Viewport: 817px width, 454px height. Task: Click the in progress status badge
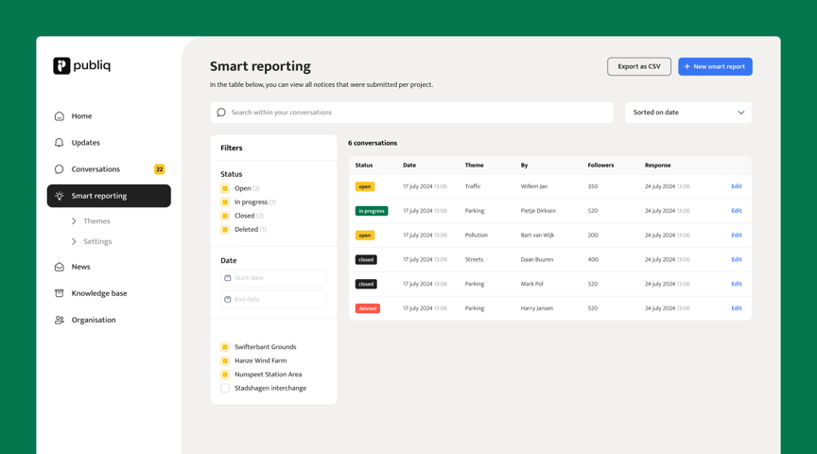(x=372, y=211)
